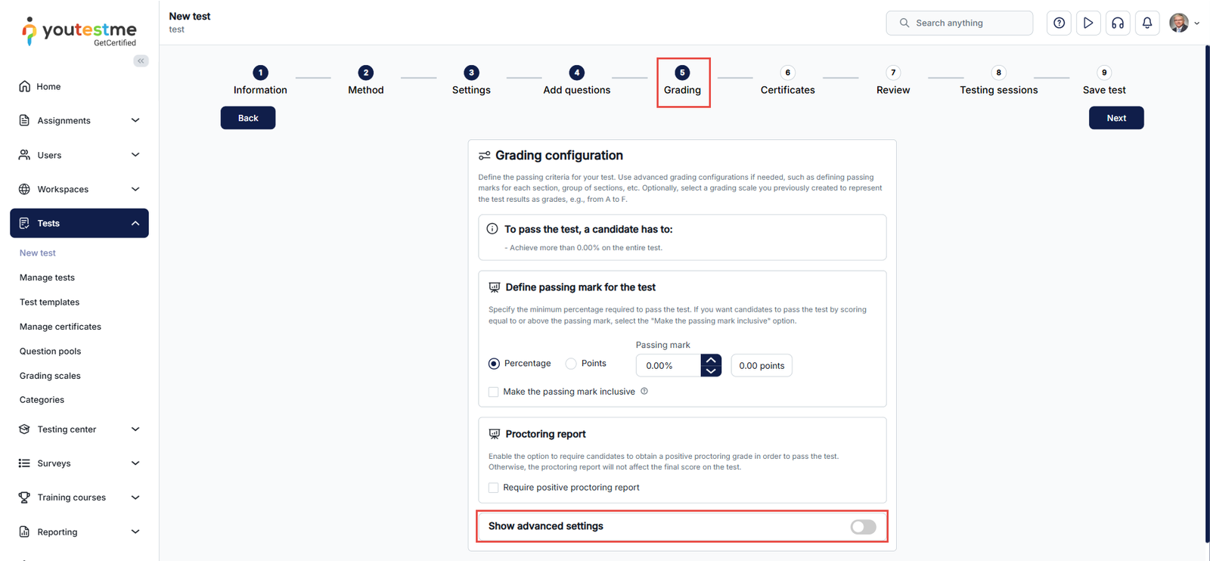Open the notifications bell

(x=1147, y=23)
